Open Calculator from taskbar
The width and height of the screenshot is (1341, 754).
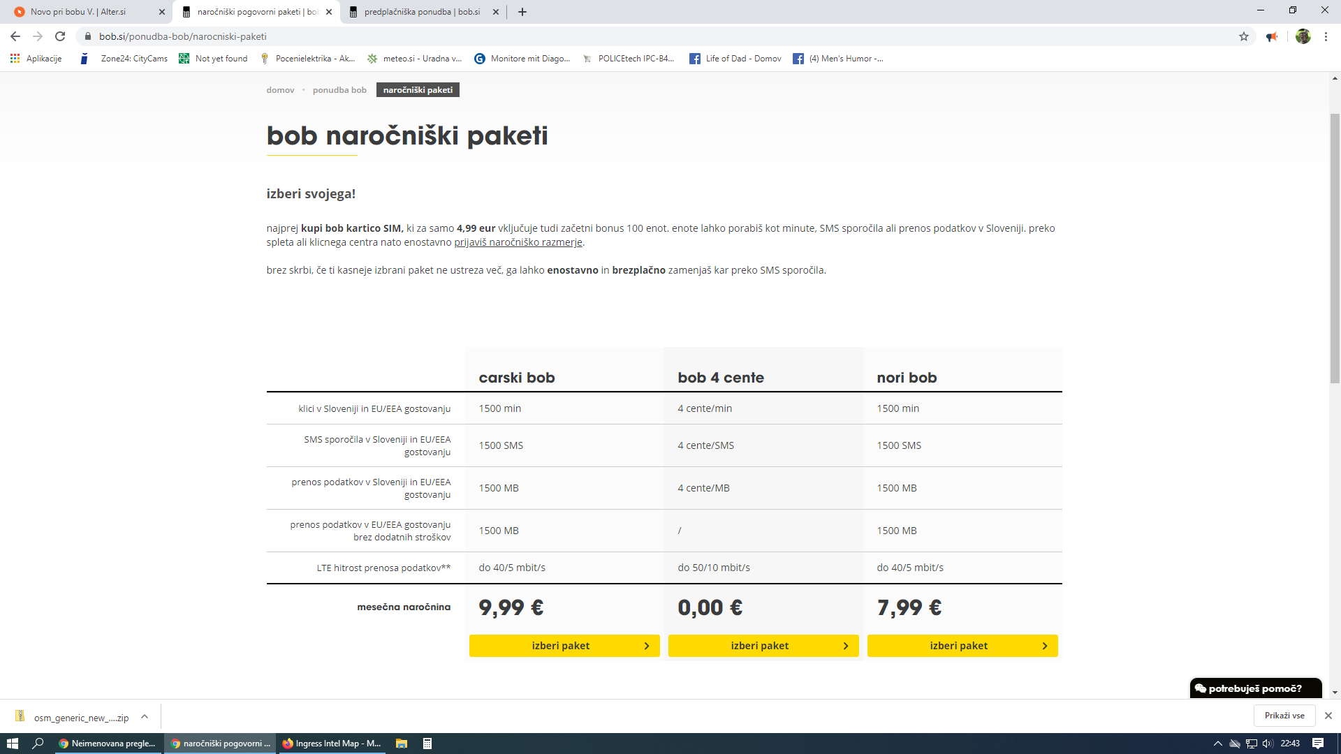[x=427, y=744]
